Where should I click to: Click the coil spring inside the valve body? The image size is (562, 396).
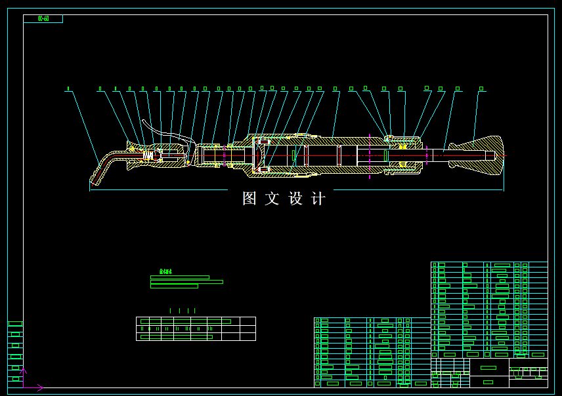tap(148, 155)
